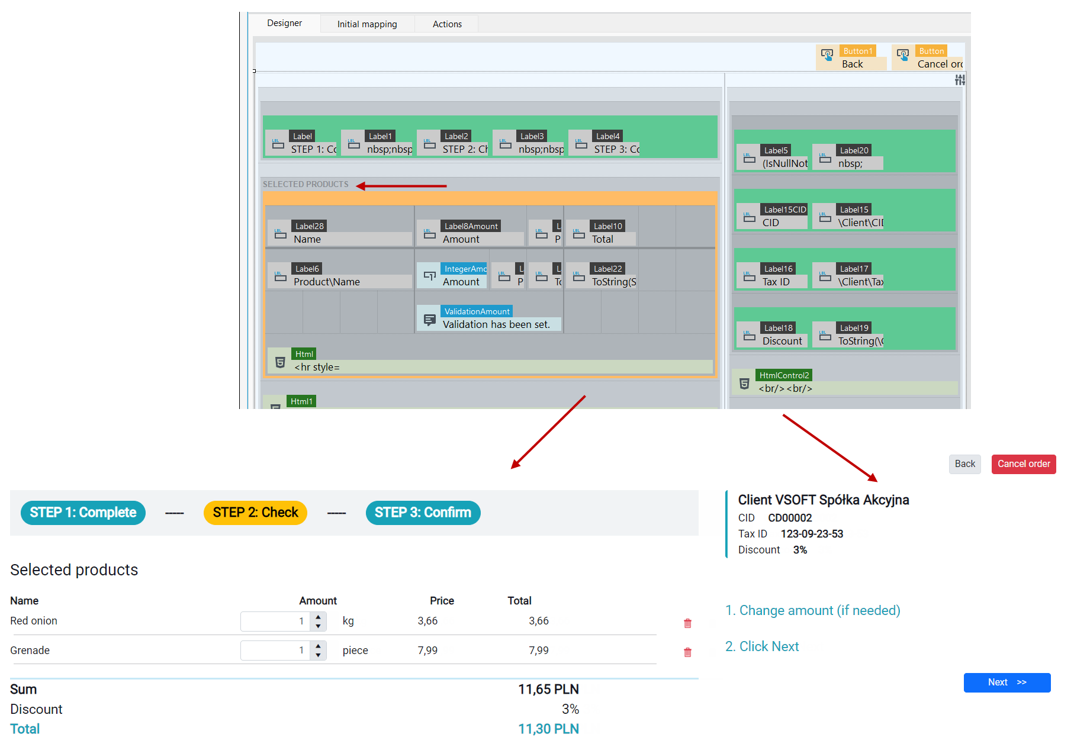Viewport: 1074px width, 747px height.
Task: Click the Red onion amount field
Action: coord(276,621)
